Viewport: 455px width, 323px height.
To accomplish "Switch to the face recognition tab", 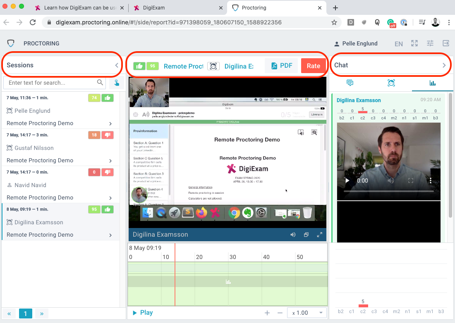I will click(x=391, y=83).
